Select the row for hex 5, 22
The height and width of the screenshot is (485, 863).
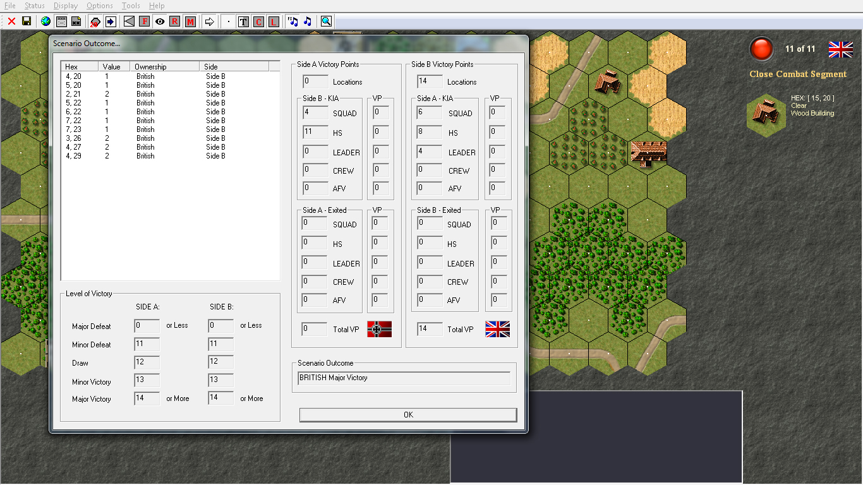[170, 103]
